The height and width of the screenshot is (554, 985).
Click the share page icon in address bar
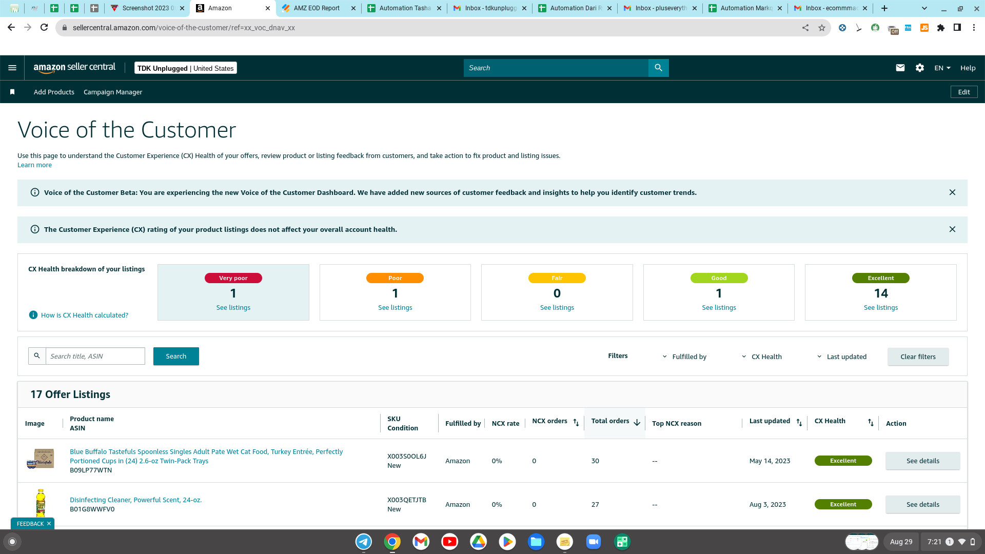[805, 28]
